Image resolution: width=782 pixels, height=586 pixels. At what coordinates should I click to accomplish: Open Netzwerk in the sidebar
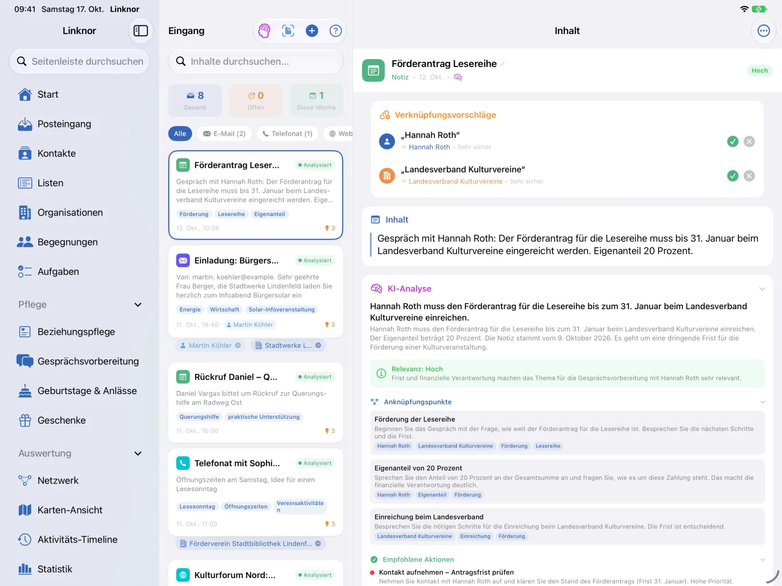tap(79, 481)
